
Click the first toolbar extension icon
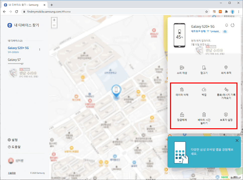coord(214,11)
